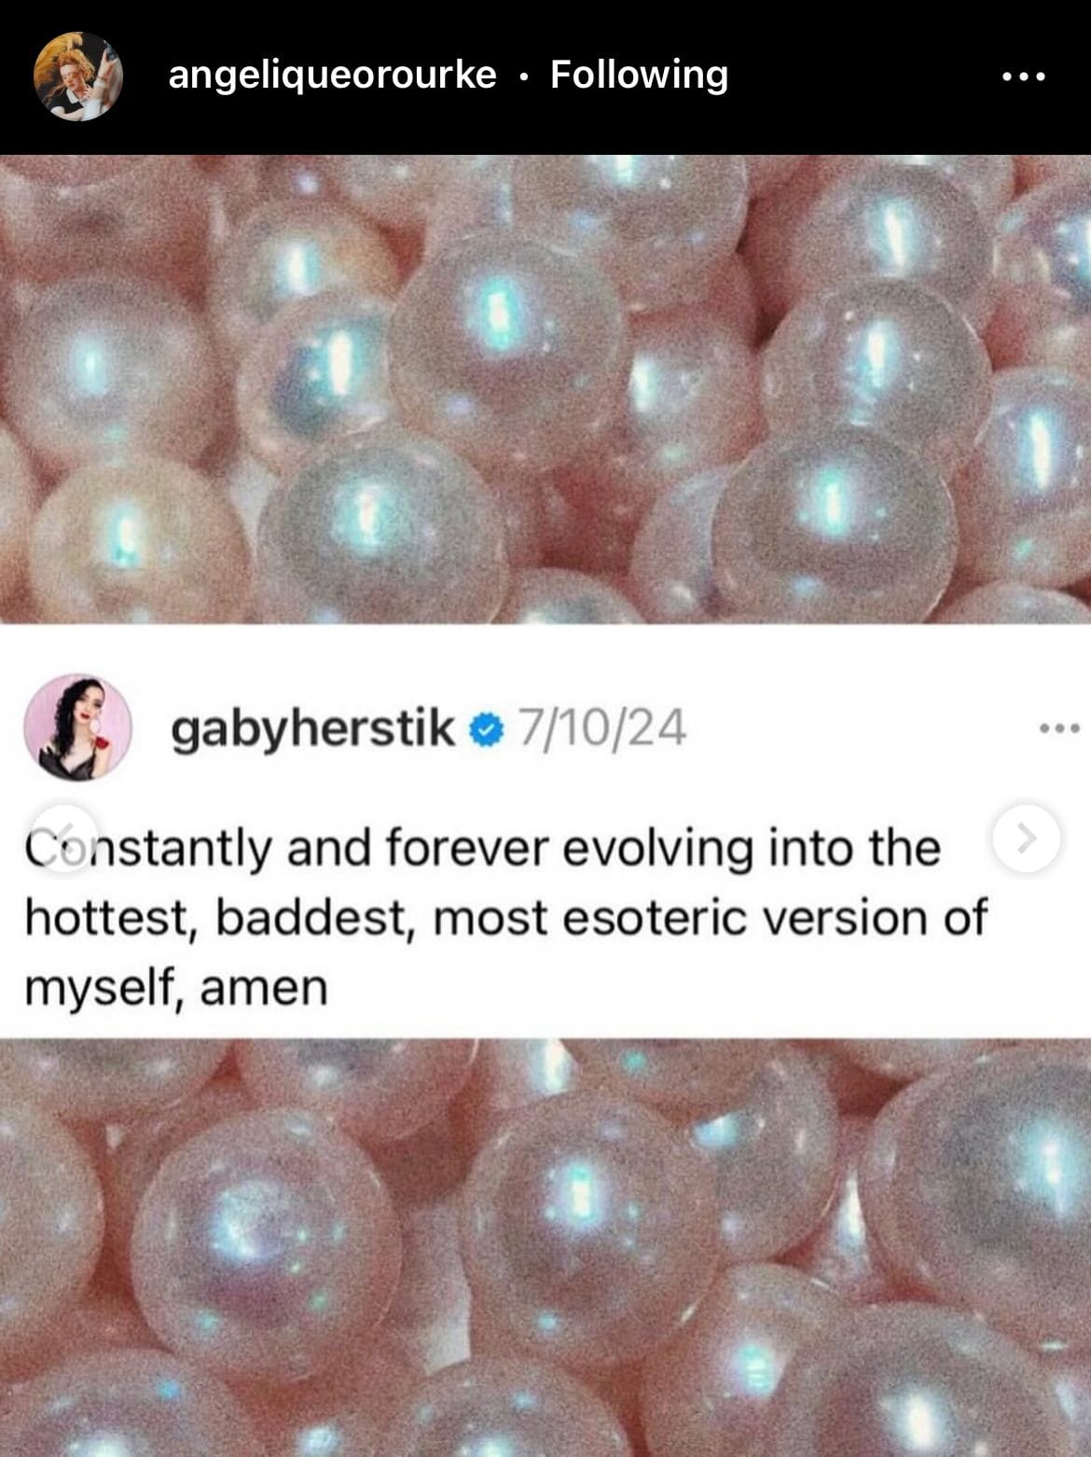Go back to the previous carousel slide

tap(64, 838)
